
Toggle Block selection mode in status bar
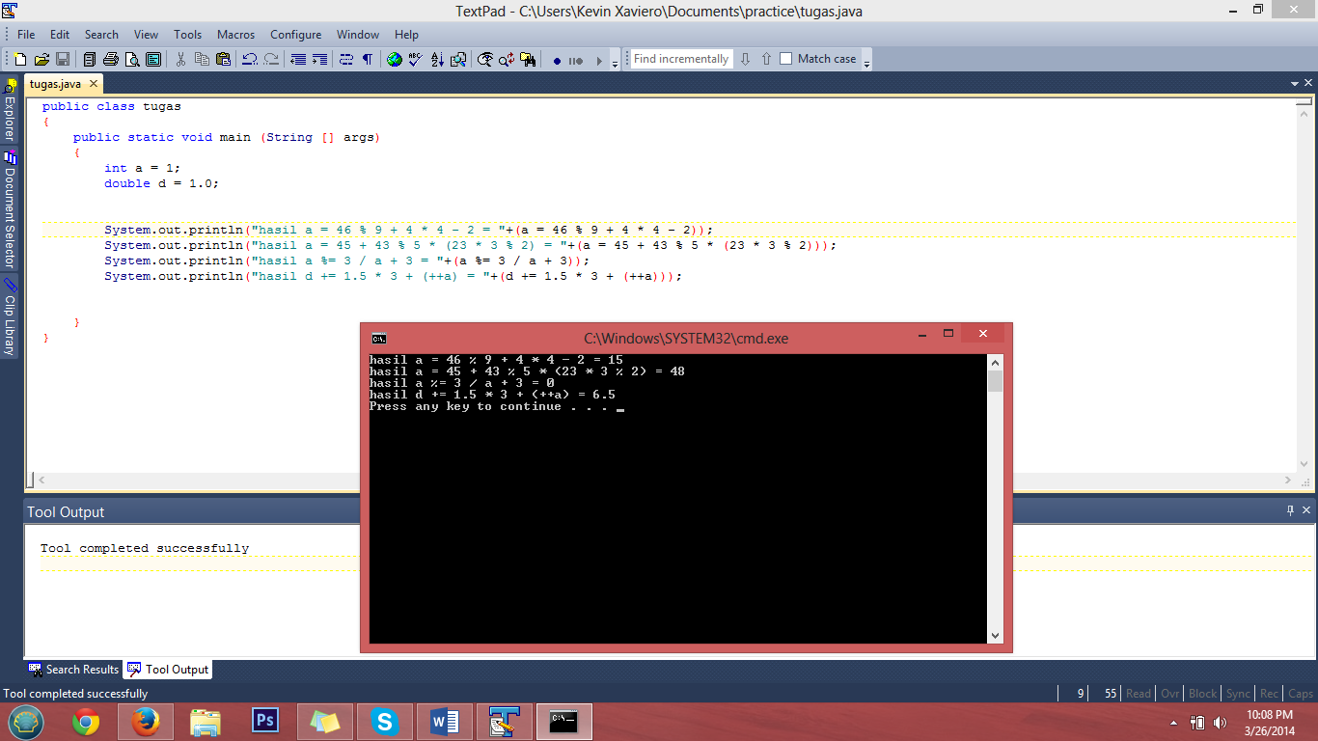(x=1203, y=694)
